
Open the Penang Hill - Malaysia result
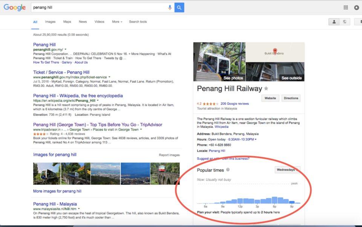click(55, 204)
